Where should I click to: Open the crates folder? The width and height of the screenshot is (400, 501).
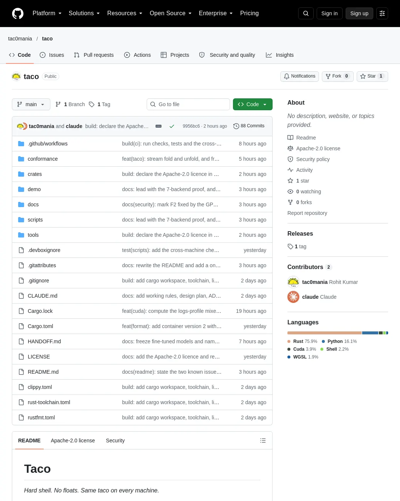[35, 174]
